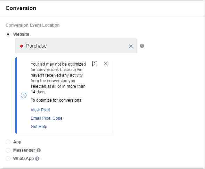Clear the Purchase conversion event selection

[131, 46]
